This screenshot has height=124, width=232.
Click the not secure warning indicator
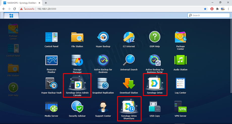pos(27,9)
